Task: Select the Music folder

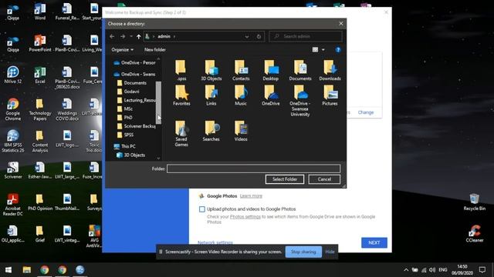Action: [241, 95]
